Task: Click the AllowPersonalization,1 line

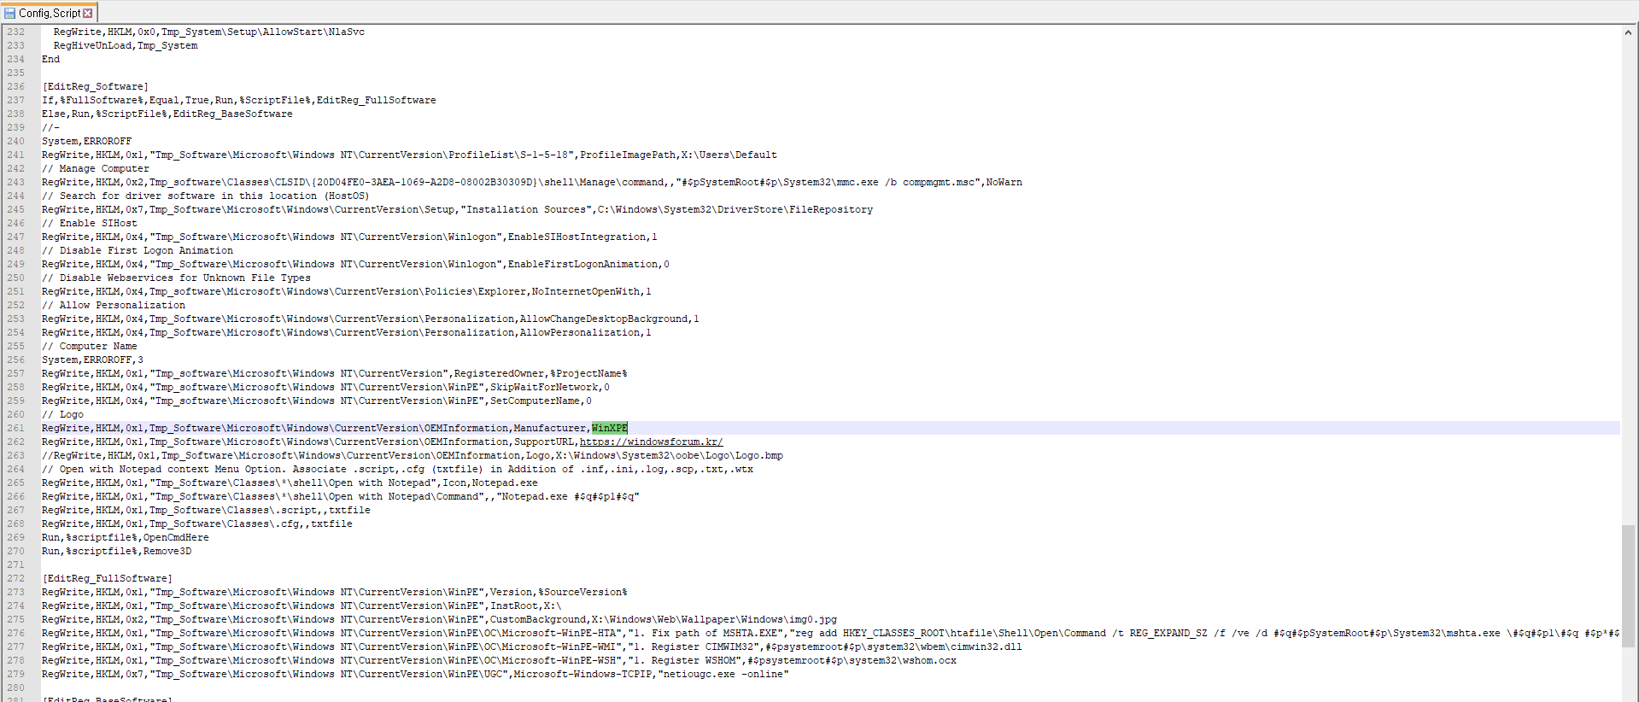Action: (346, 332)
